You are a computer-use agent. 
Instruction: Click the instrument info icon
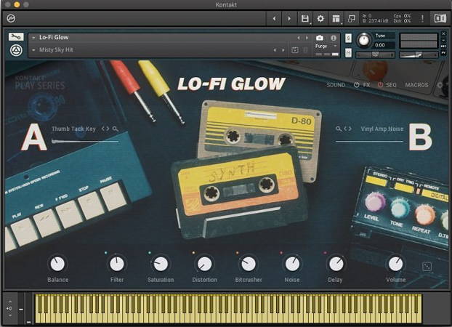point(334,37)
